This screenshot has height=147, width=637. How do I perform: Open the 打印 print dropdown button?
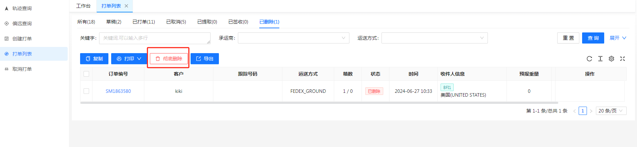[129, 59]
